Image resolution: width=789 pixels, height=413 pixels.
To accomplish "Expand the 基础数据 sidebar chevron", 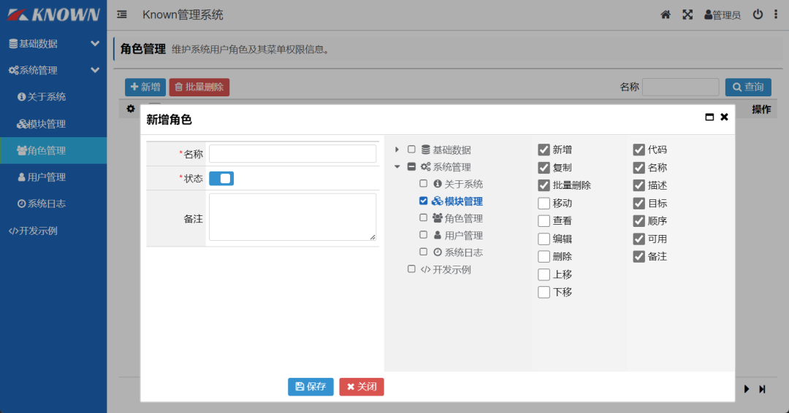I will [94, 44].
